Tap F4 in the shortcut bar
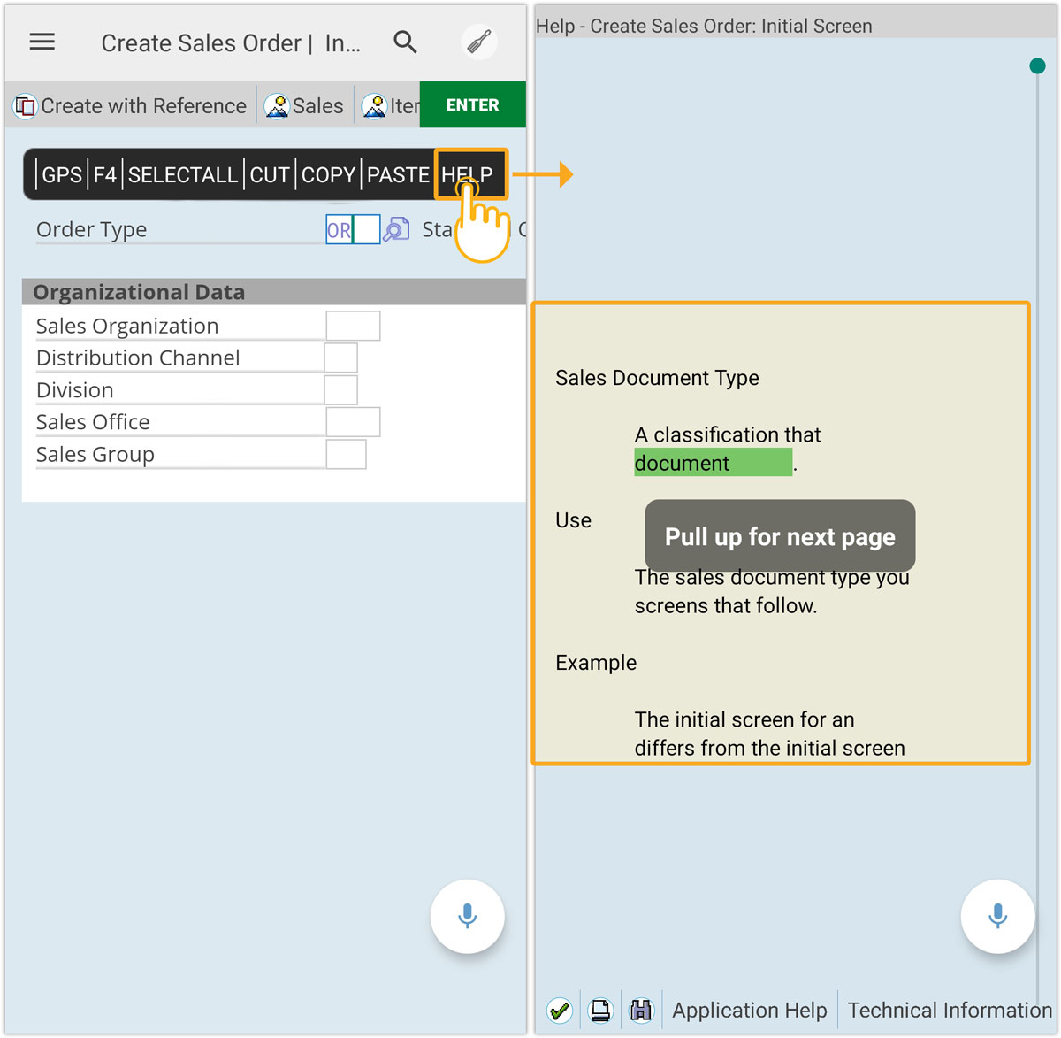Viewport: 1061px width, 1038px height. (x=104, y=174)
